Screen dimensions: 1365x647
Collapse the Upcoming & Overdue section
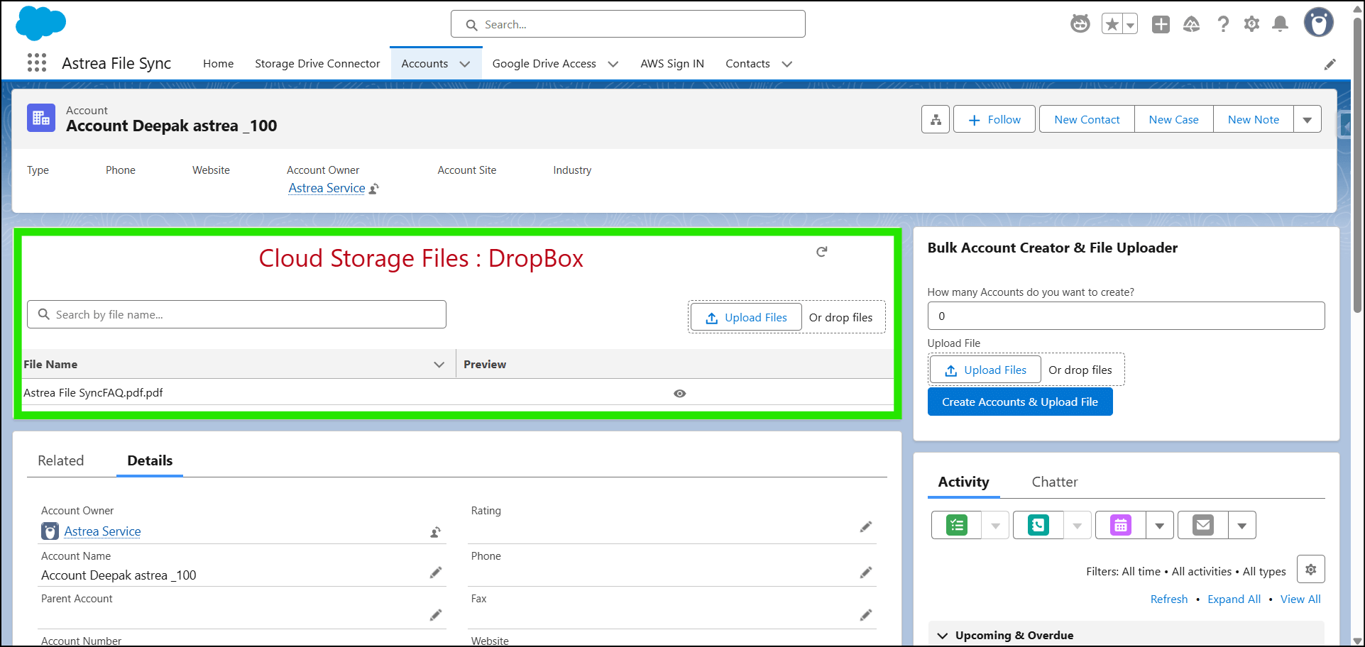[x=943, y=636]
